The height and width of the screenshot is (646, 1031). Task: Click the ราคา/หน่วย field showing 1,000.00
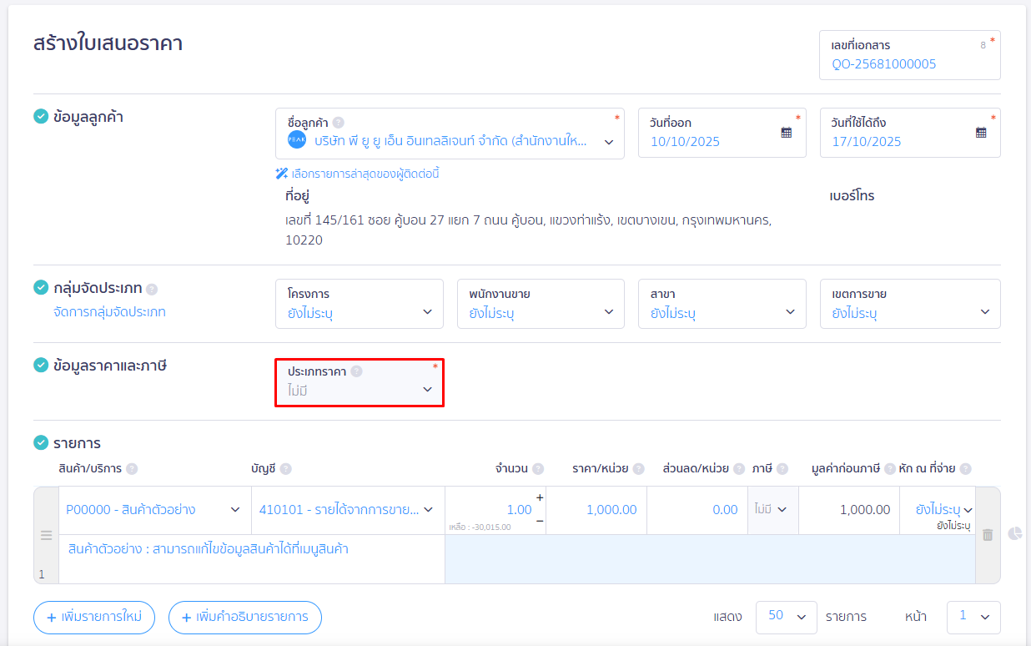(596, 510)
